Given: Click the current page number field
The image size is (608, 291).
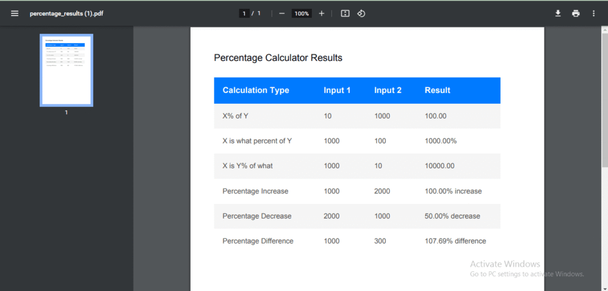Looking at the screenshot, I should tap(244, 14).
